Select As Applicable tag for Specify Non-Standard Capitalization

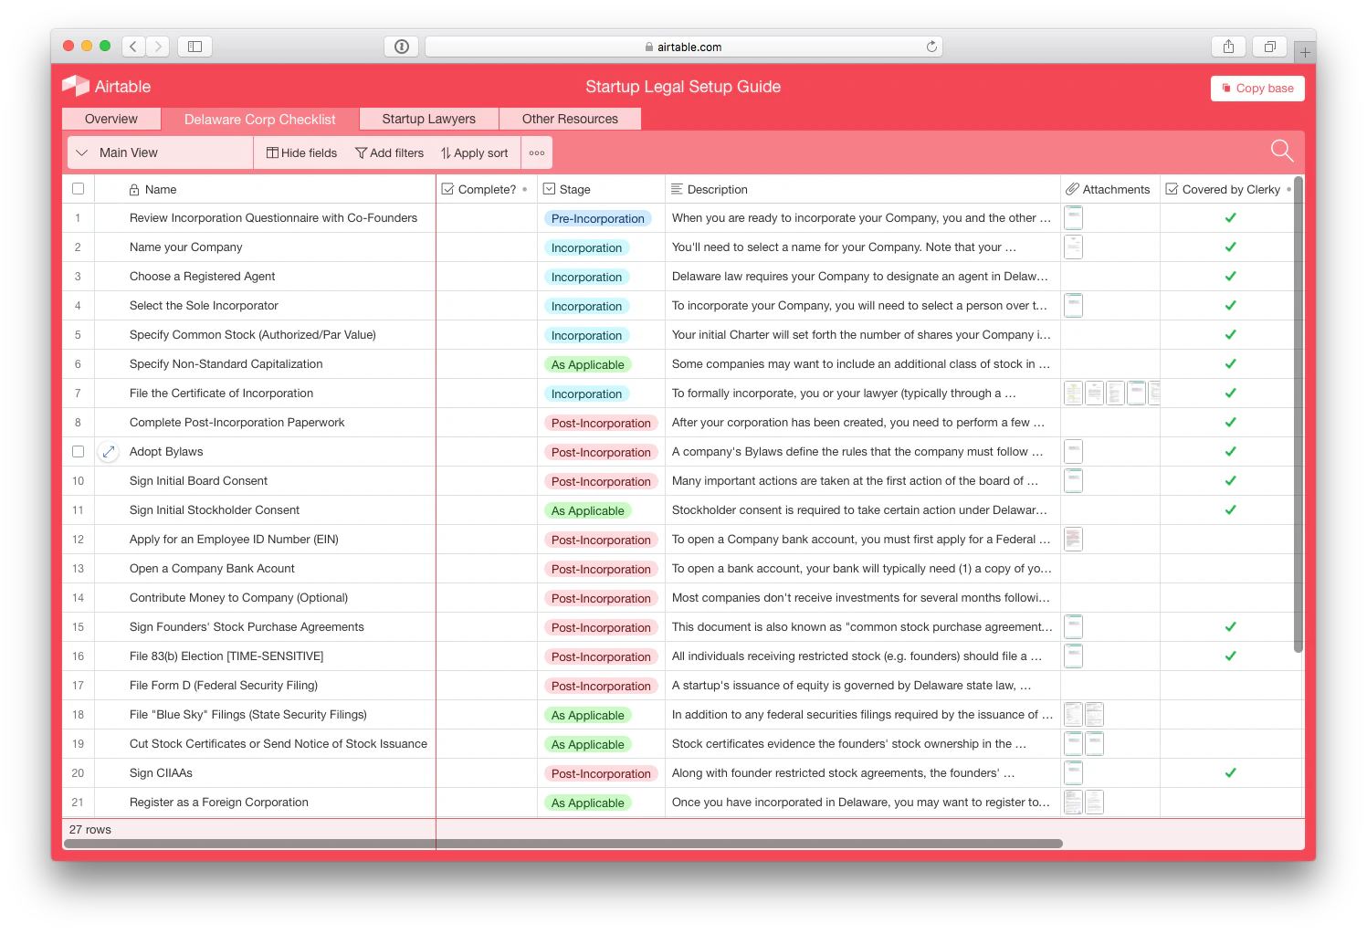(x=588, y=364)
